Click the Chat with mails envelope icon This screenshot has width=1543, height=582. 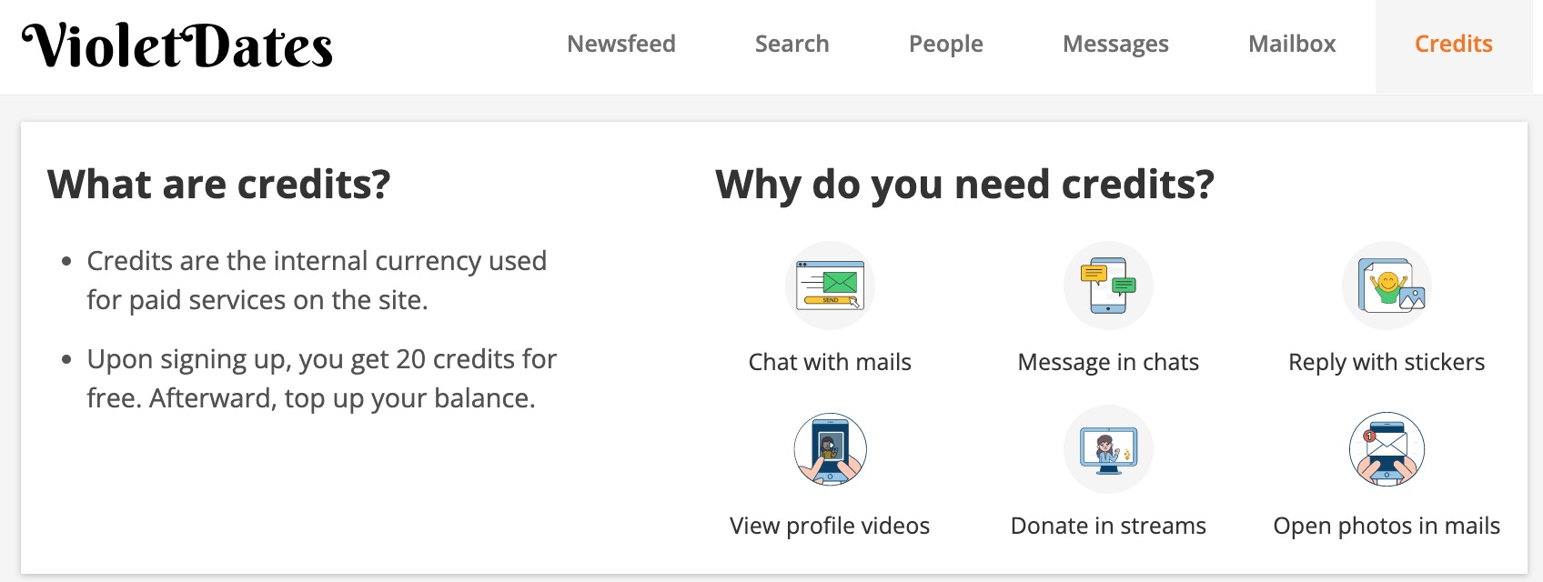tap(830, 286)
